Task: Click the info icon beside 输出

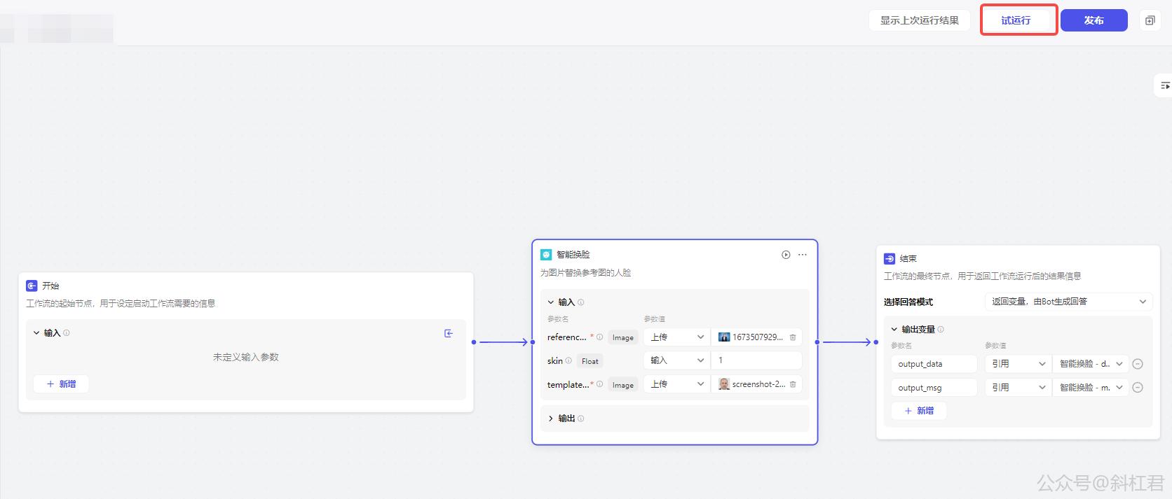Action: [581, 419]
